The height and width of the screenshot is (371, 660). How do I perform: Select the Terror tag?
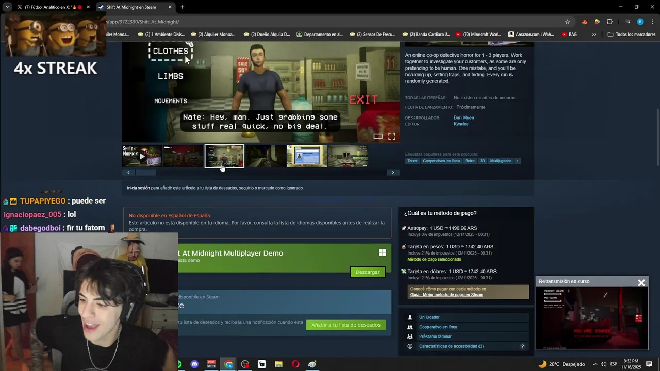tap(412, 161)
